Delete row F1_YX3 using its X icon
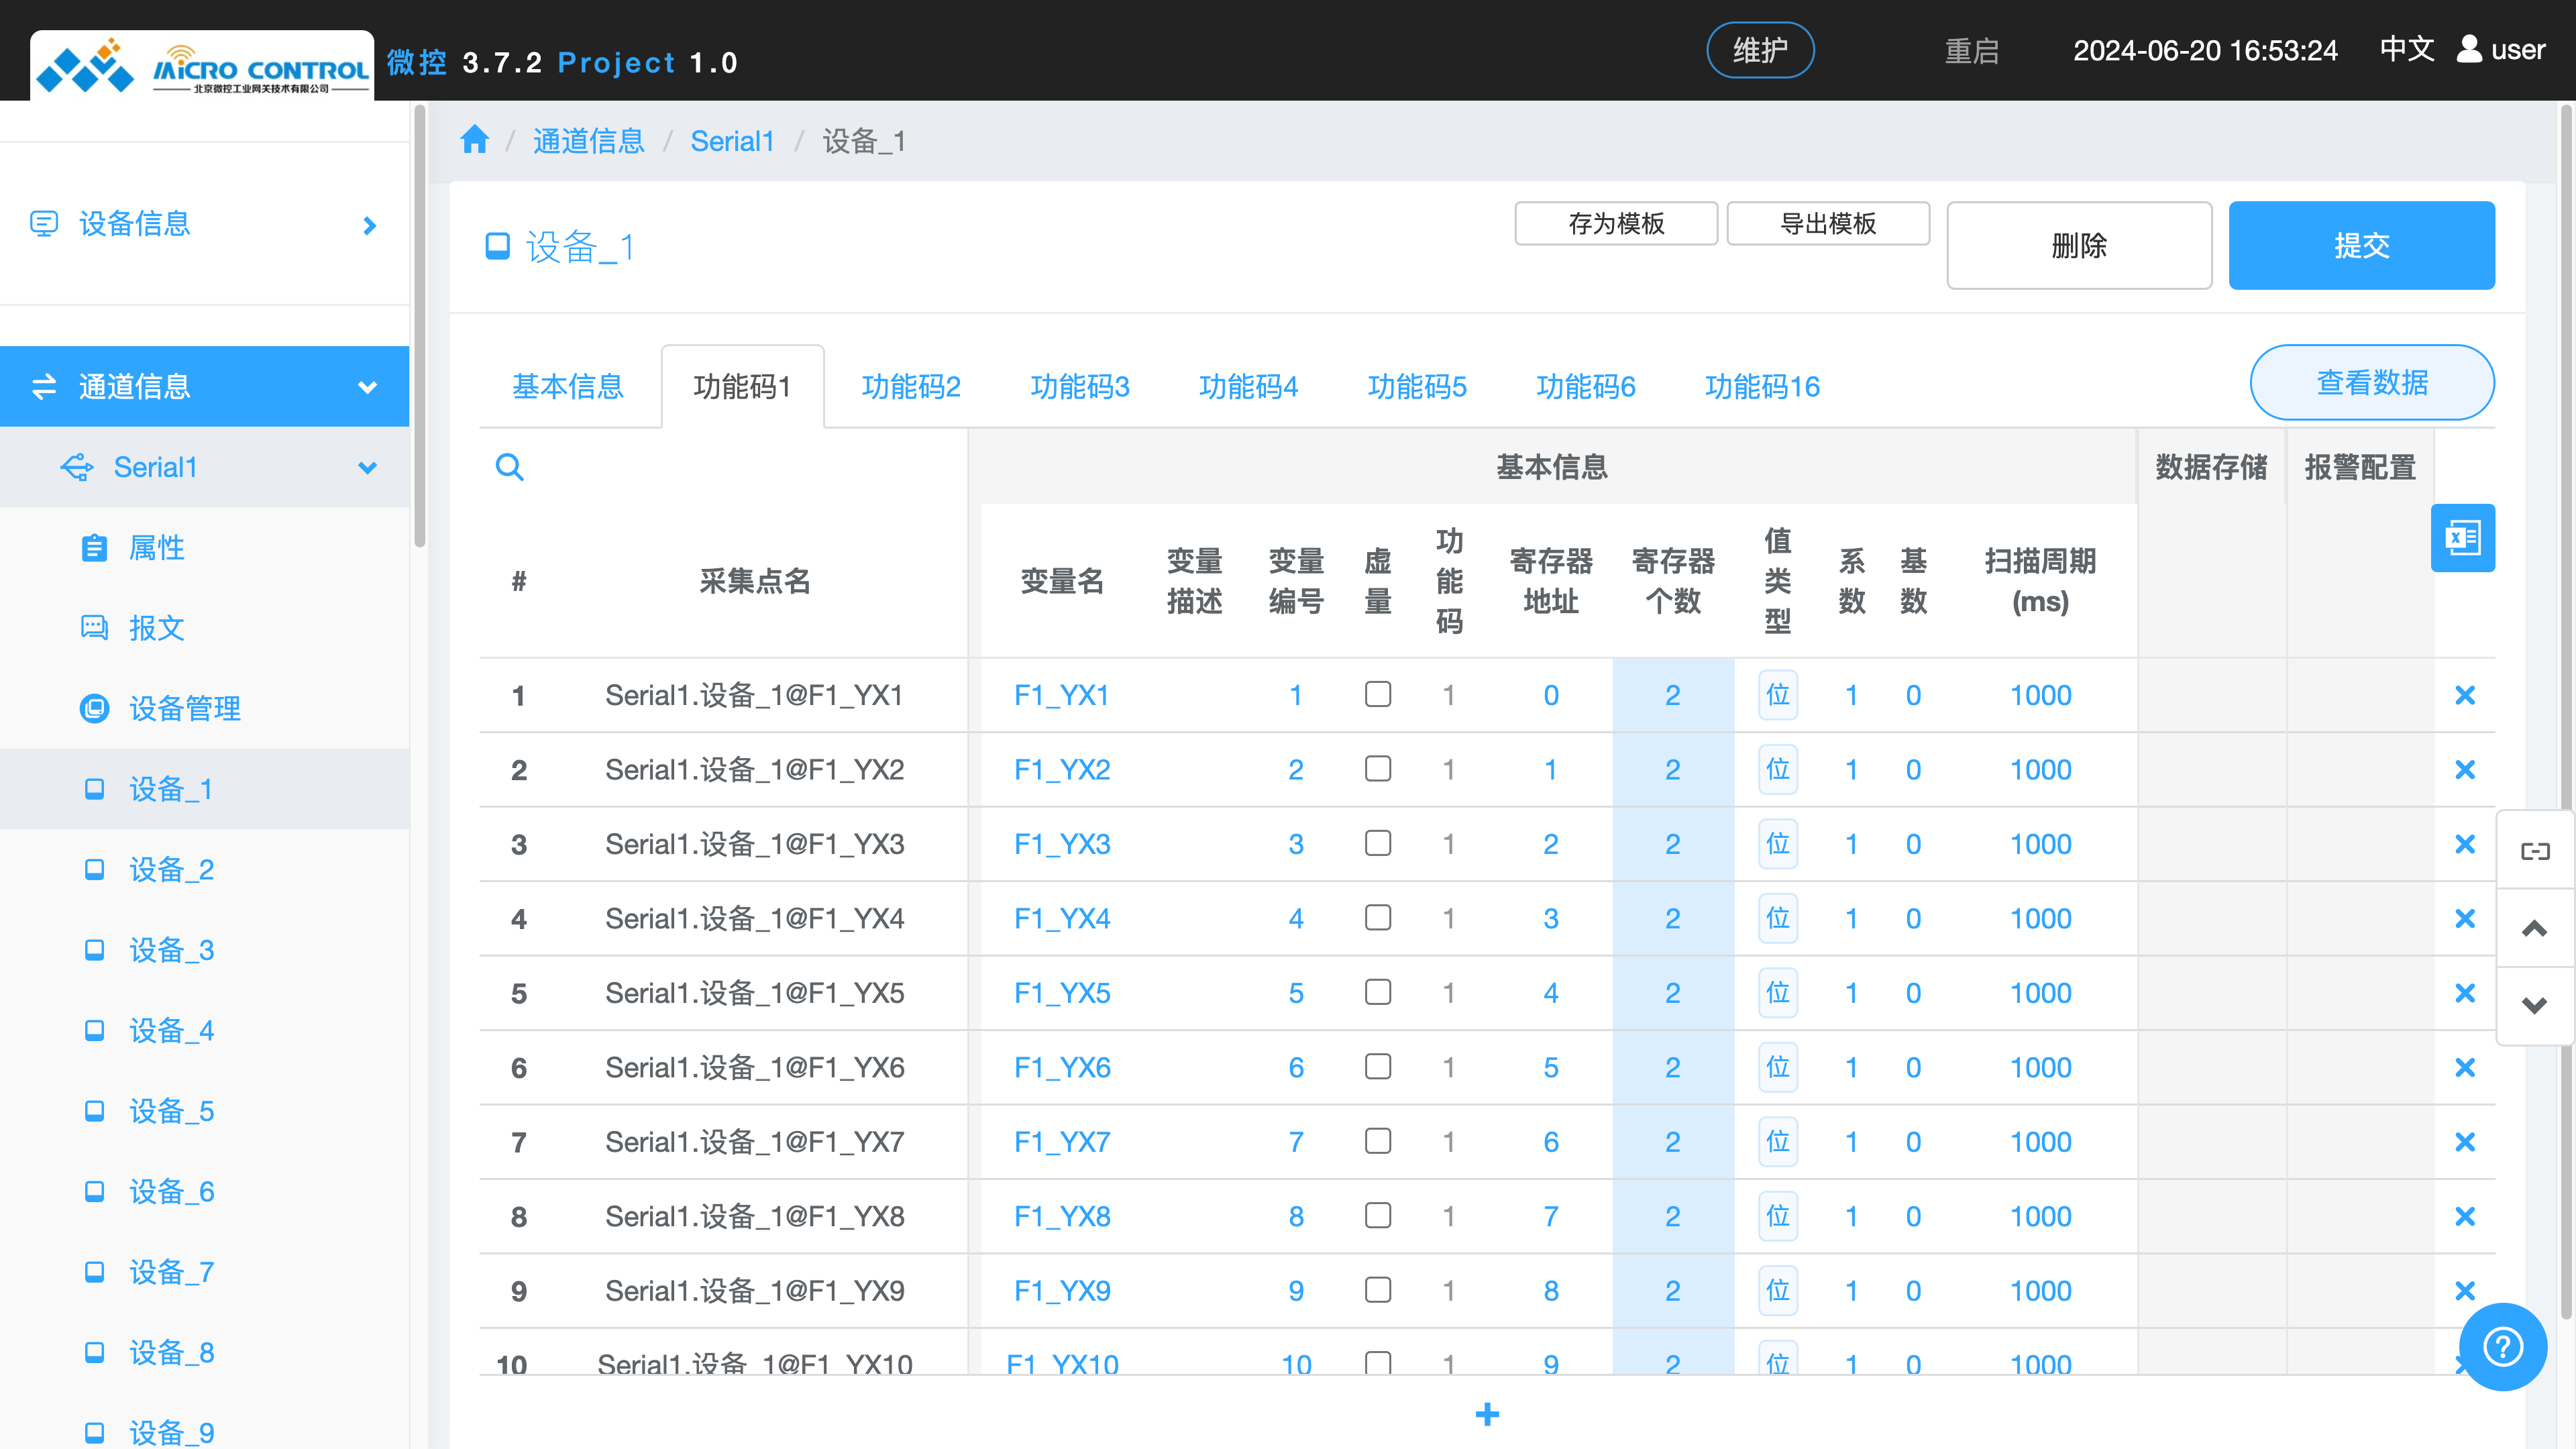 click(x=2466, y=843)
